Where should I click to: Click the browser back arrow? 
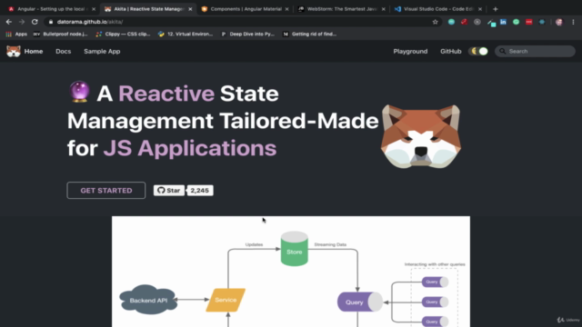click(9, 22)
